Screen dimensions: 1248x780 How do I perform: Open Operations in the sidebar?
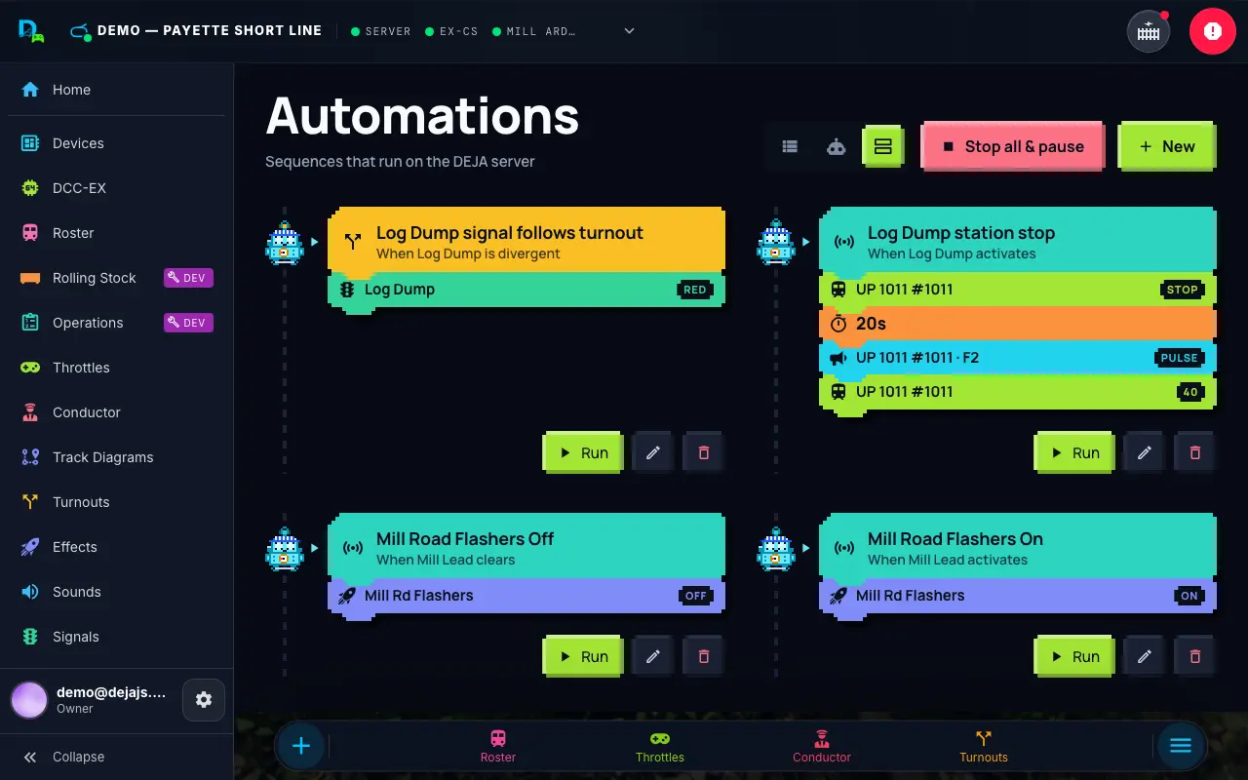point(117,323)
